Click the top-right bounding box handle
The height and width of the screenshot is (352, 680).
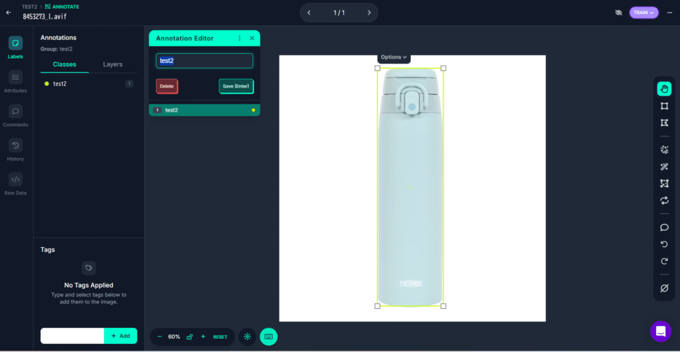pos(443,68)
